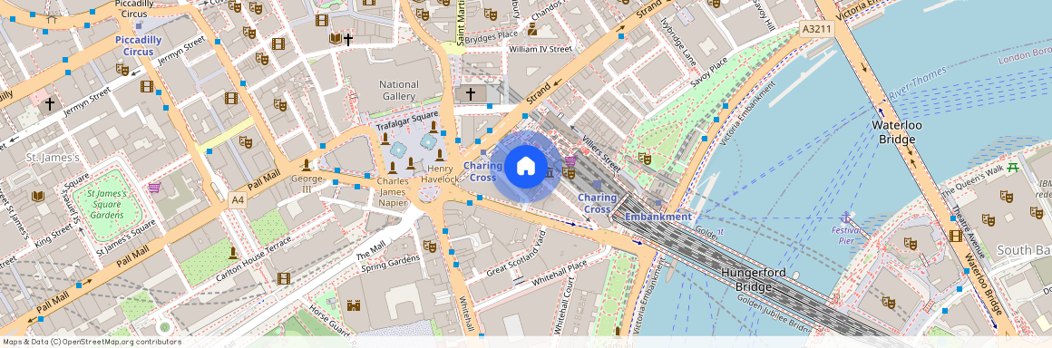Screen dimensions: 1052x348
Task: Click the Theatre Avenue label
Action: [x=969, y=233]
